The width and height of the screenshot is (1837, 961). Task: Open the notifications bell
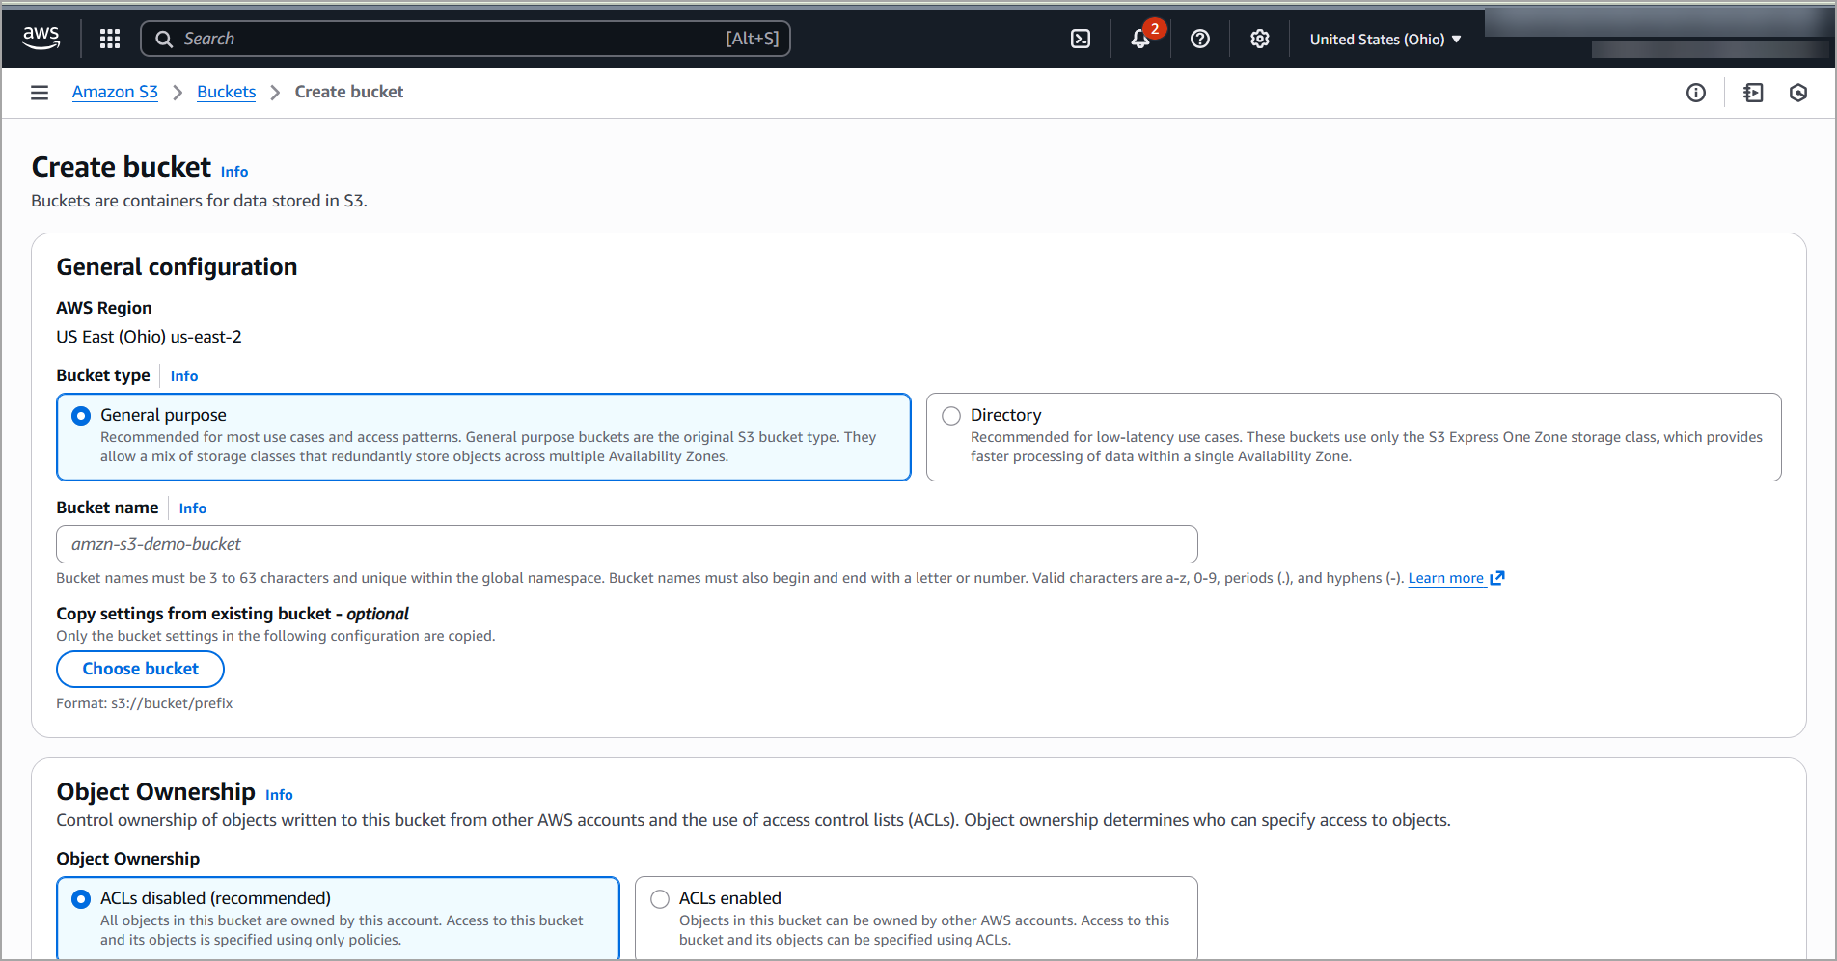click(1141, 39)
